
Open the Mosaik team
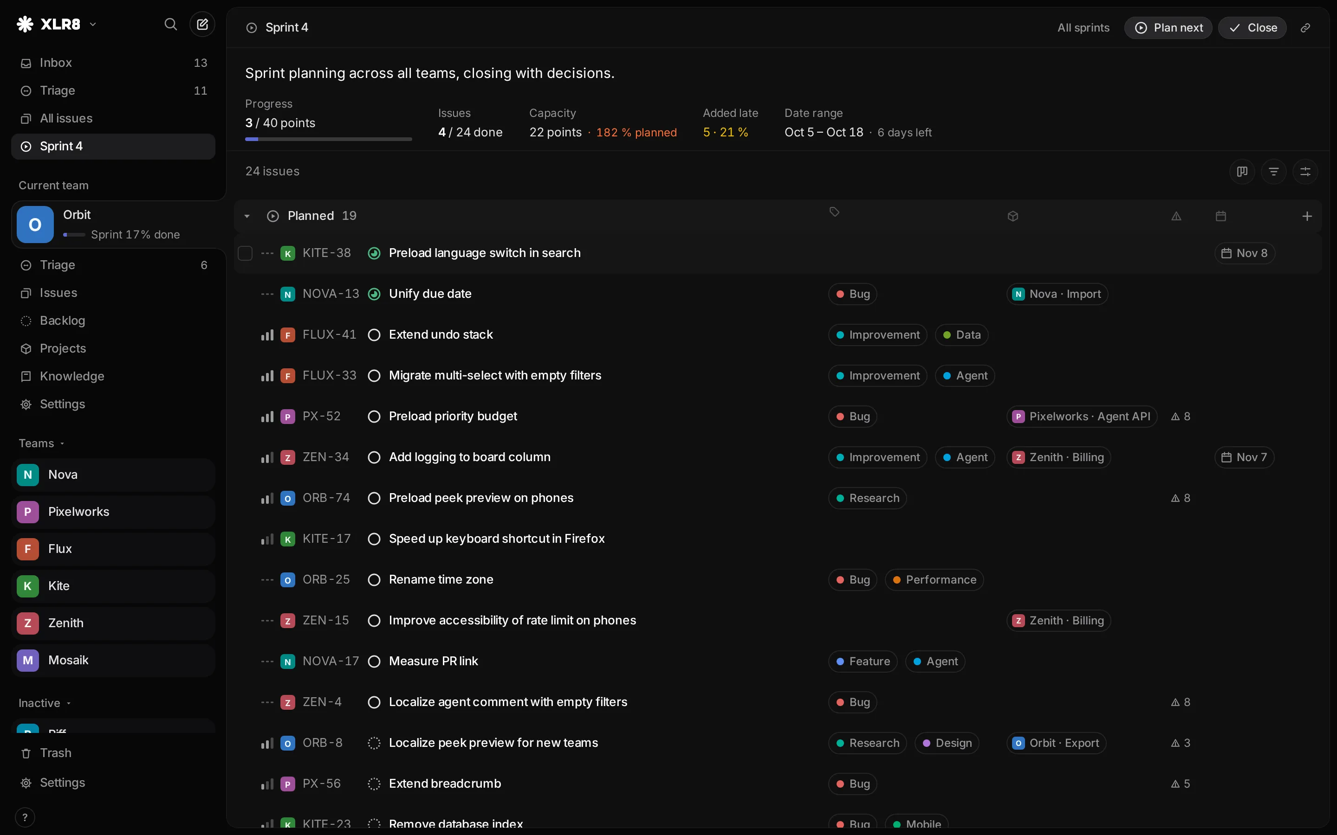[113, 661]
